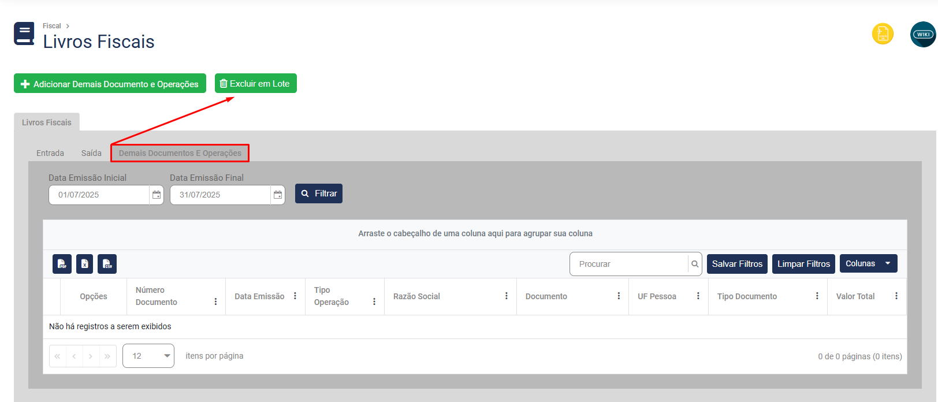The height and width of the screenshot is (402, 938).
Task: Open calendar for Data Emissão Final
Action: 278,195
